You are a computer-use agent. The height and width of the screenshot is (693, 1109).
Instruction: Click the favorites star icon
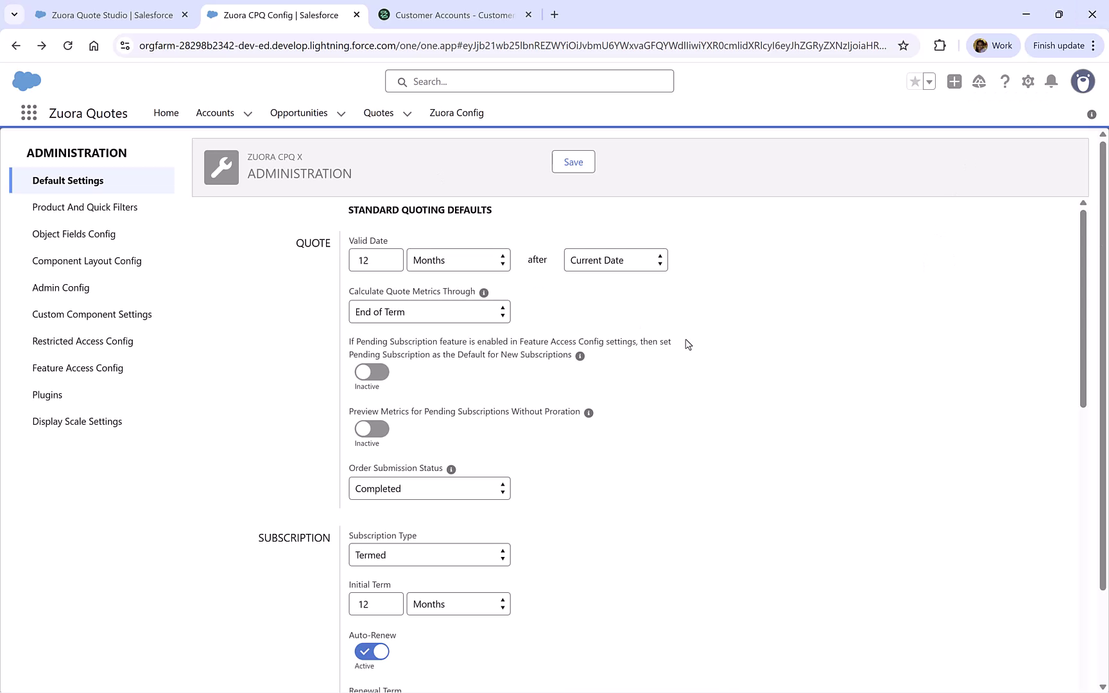point(914,81)
